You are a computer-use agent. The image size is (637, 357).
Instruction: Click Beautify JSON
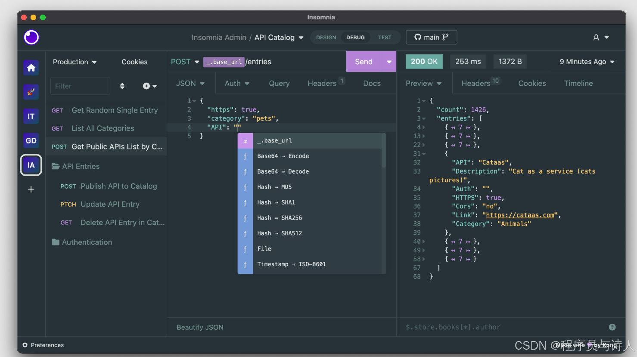pos(200,327)
